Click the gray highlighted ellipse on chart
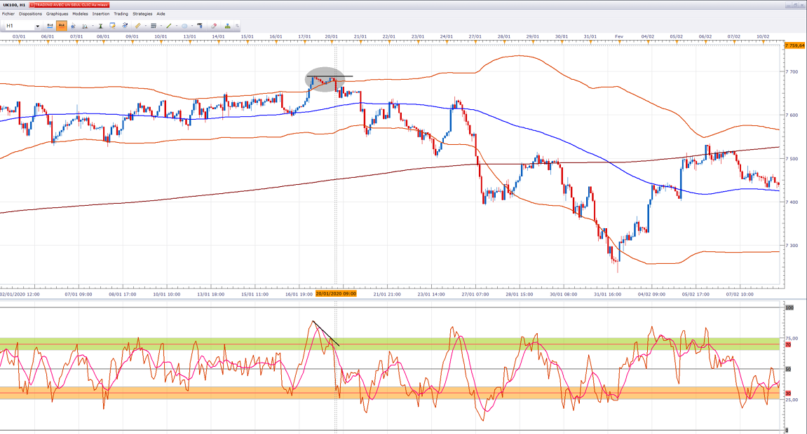Viewport: 807px width, 434px height. (325, 79)
